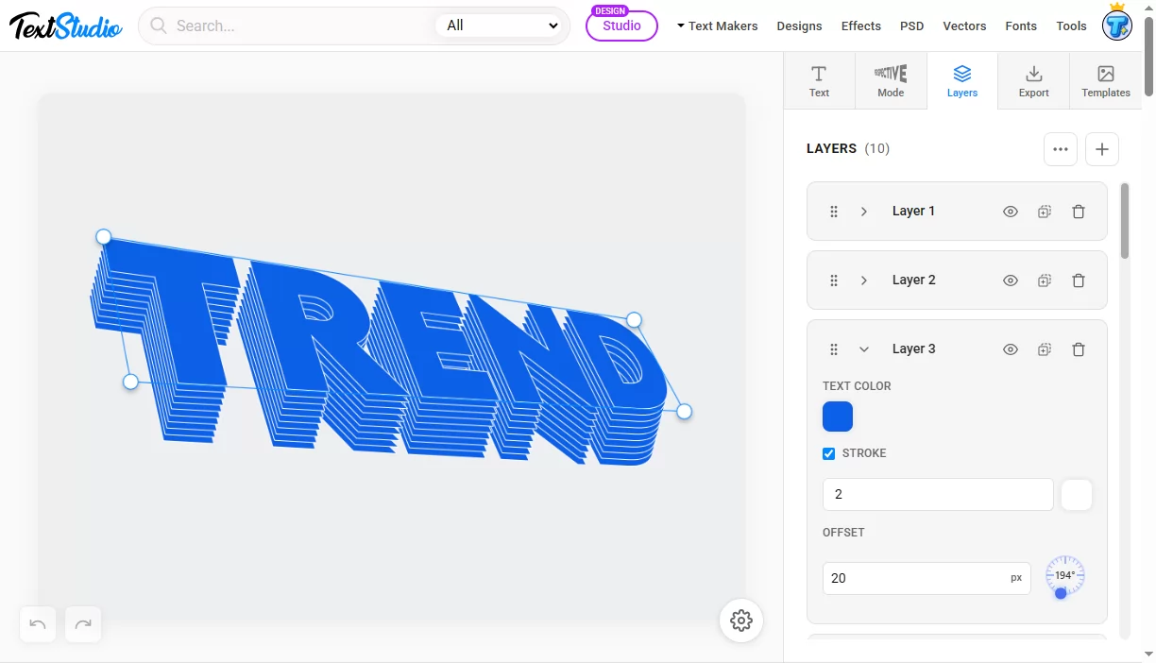The image size is (1156, 663).
Task: Open the white stroke color swatch
Action: 1077,494
